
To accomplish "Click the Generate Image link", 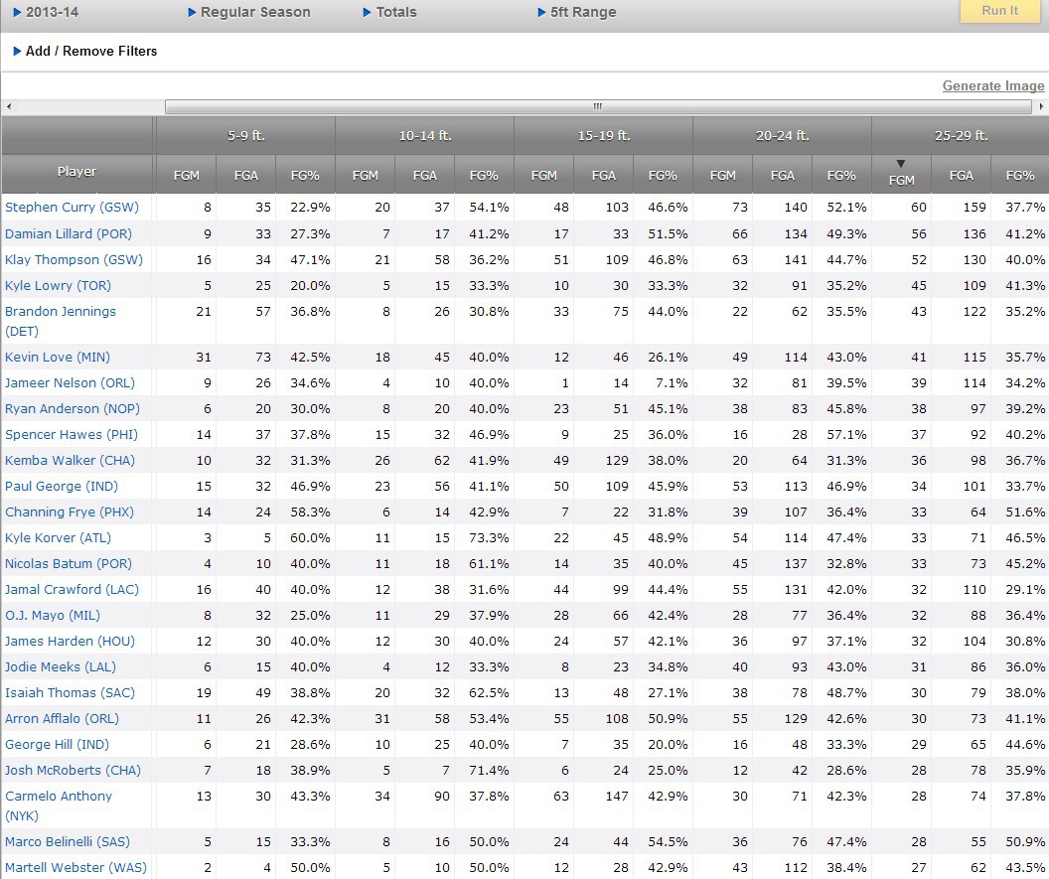I will click(993, 85).
